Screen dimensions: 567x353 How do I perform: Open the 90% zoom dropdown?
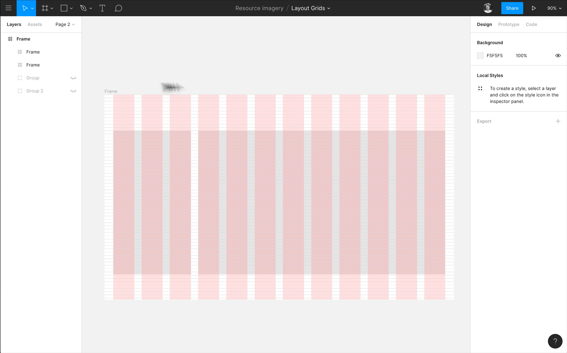[x=554, y=8]
